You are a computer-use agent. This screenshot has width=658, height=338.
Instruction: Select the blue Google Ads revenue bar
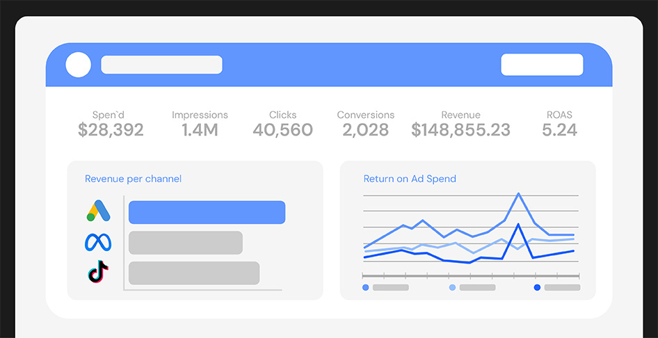(207, 212)
